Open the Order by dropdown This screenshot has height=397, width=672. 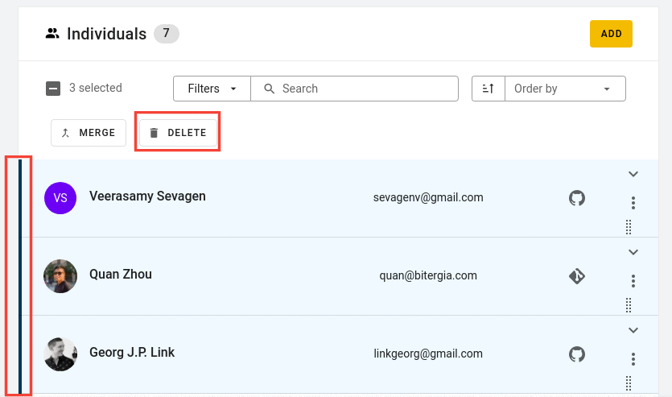point(565,89)
